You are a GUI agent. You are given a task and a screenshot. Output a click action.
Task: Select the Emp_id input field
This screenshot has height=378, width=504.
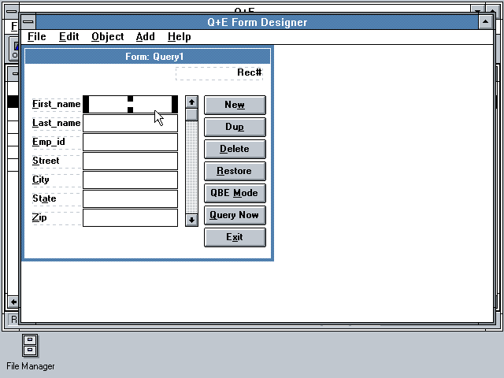pos(130,142)
